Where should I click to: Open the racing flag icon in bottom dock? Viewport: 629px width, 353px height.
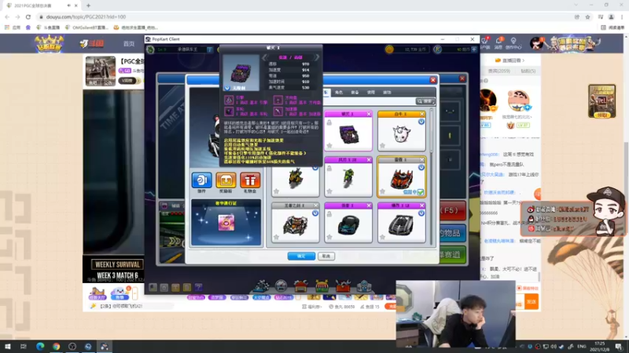tap(261, 286)
